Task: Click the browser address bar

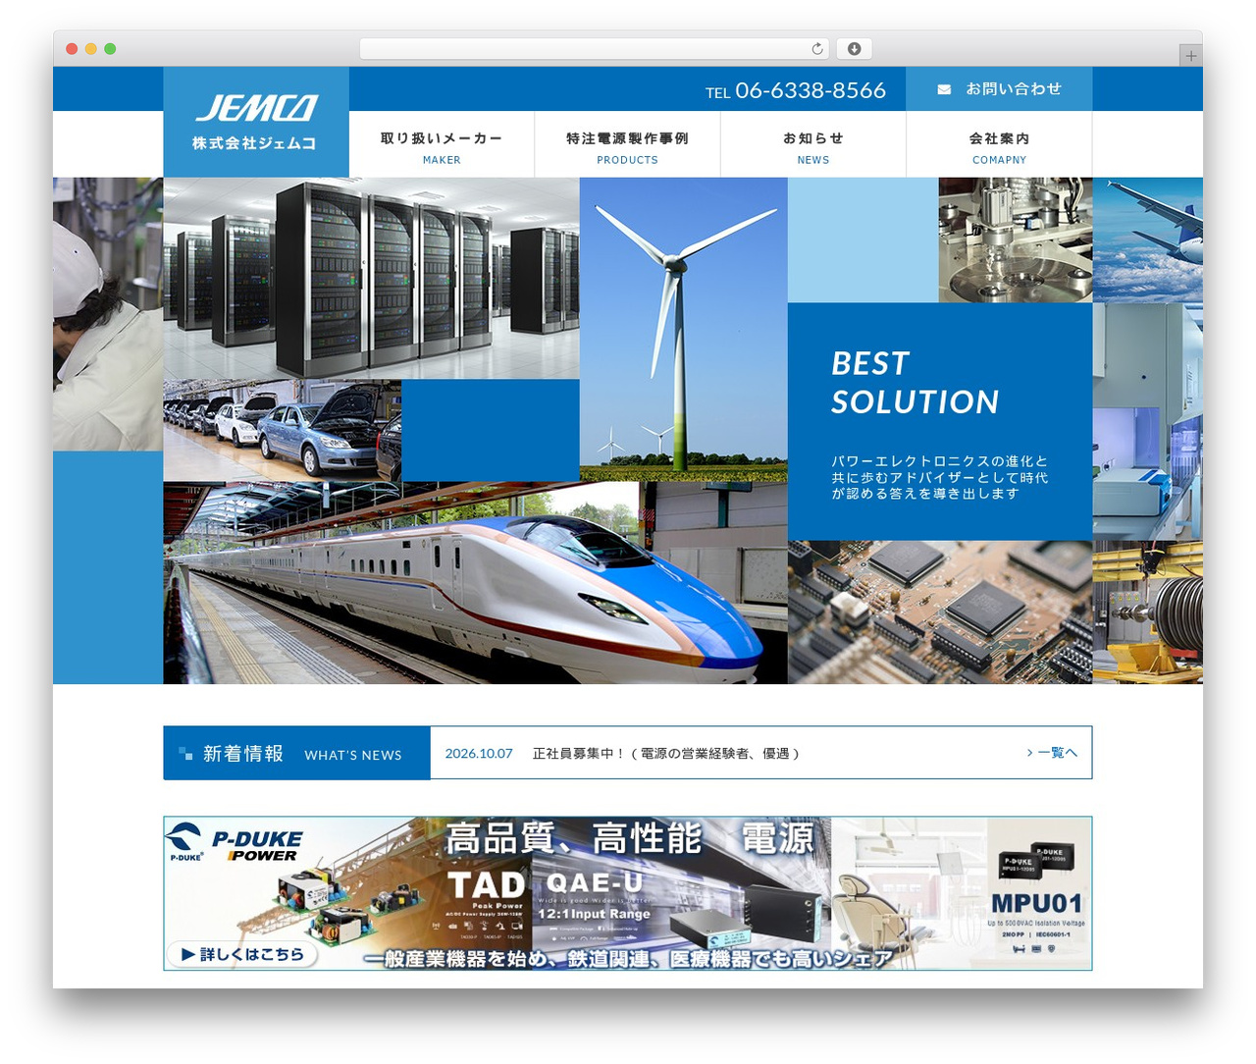Action: coord(595,49)
